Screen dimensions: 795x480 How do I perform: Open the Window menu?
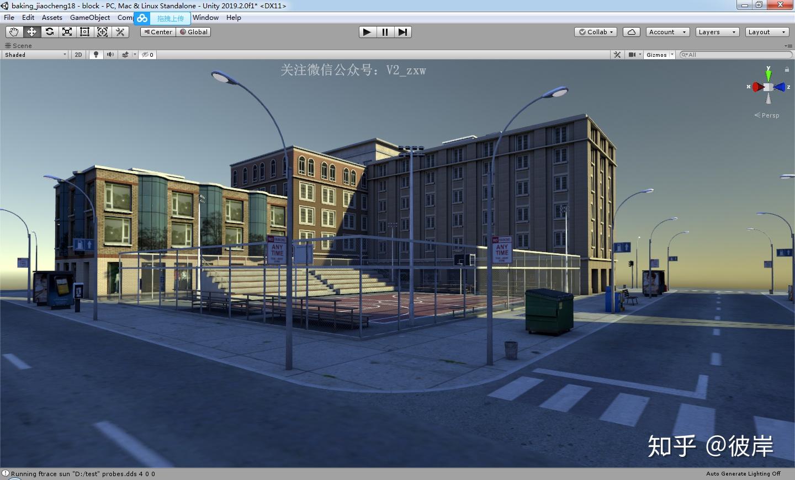tap(205, 18)
